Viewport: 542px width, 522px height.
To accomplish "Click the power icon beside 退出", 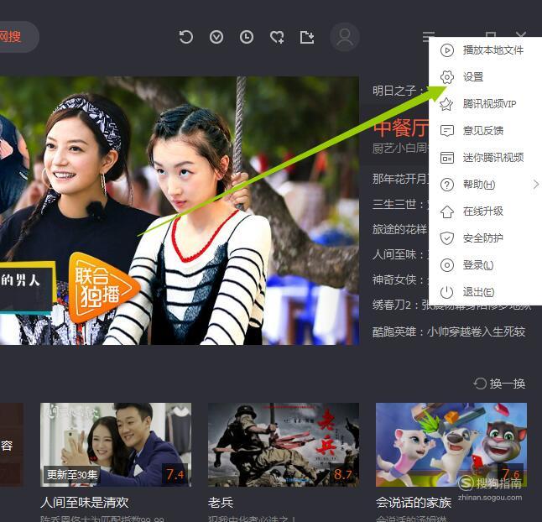I will click(447, 292).
